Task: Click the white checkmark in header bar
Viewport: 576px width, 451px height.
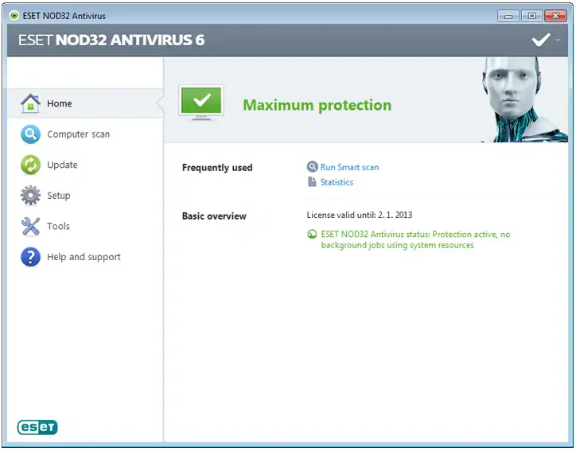Action: tap(541, 39)
